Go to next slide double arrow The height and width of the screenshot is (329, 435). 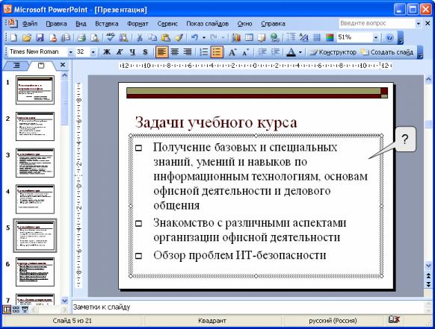coord(428,284)
